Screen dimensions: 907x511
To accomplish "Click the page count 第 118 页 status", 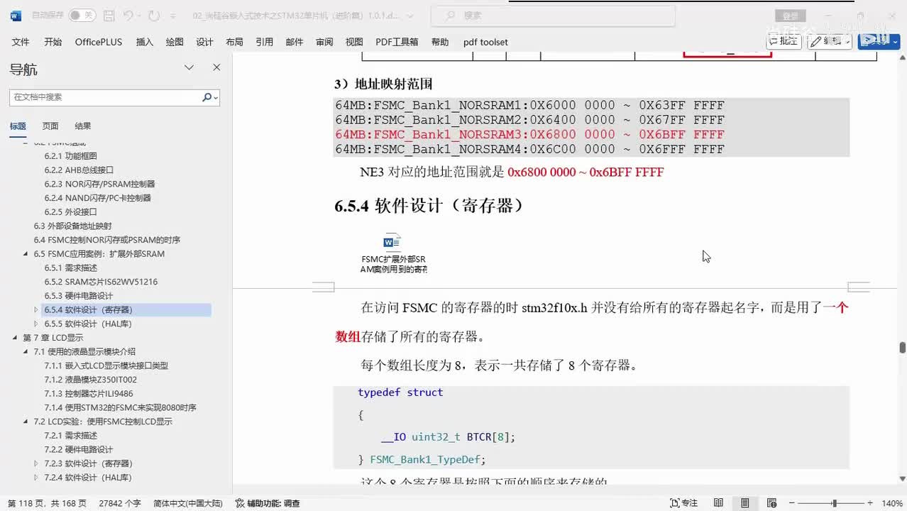I will [x=47, y=503].
